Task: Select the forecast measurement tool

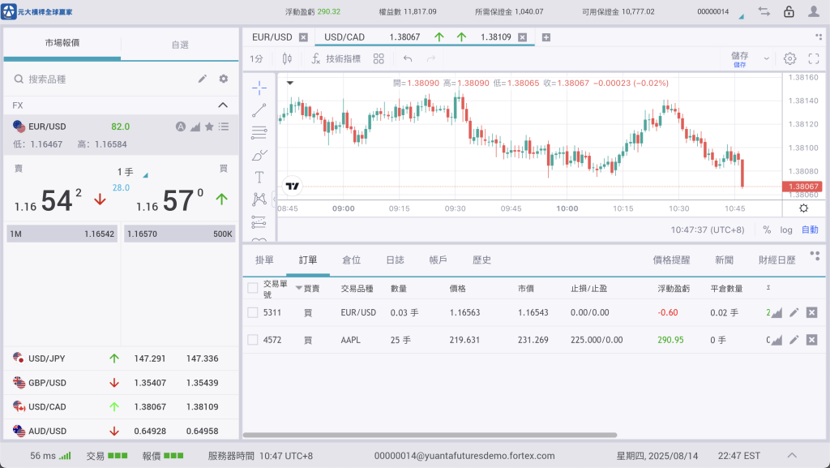Action: point(259,221)
